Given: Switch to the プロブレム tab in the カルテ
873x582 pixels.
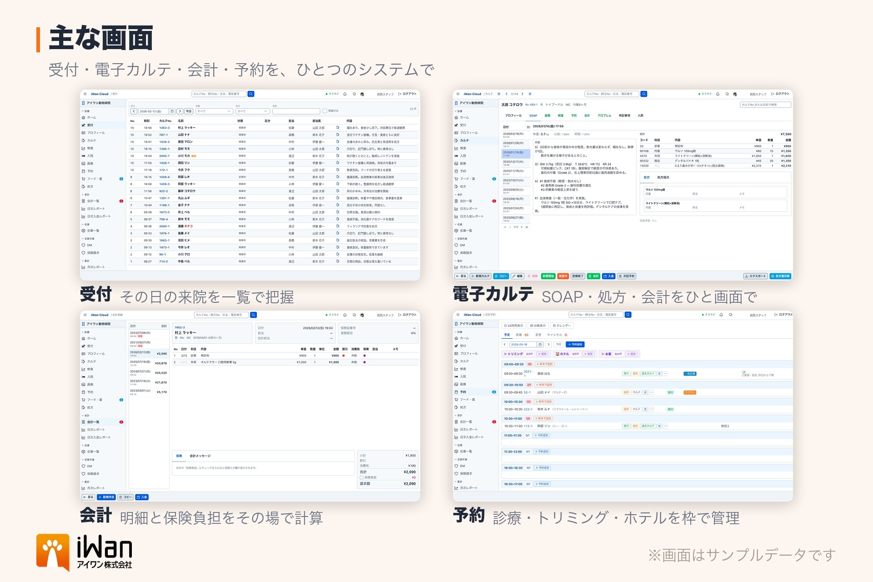Looking at the screenshot, I should pos(604,115).
